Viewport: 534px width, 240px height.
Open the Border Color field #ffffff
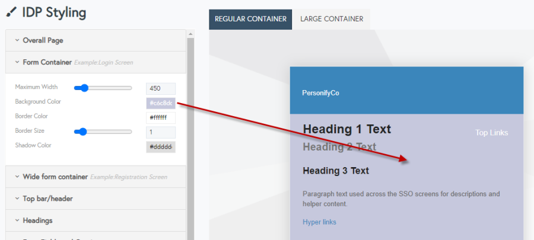(161, 118)
